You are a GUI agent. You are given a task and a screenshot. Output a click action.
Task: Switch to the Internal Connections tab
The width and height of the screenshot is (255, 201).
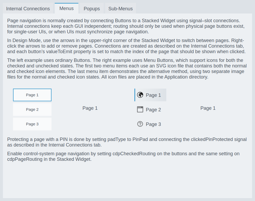[28, 9]
